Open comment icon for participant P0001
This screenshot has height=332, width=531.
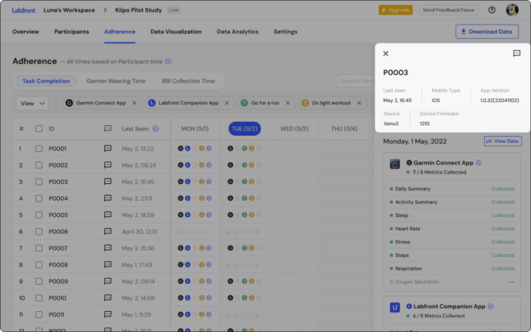click(x=108, y=148)
